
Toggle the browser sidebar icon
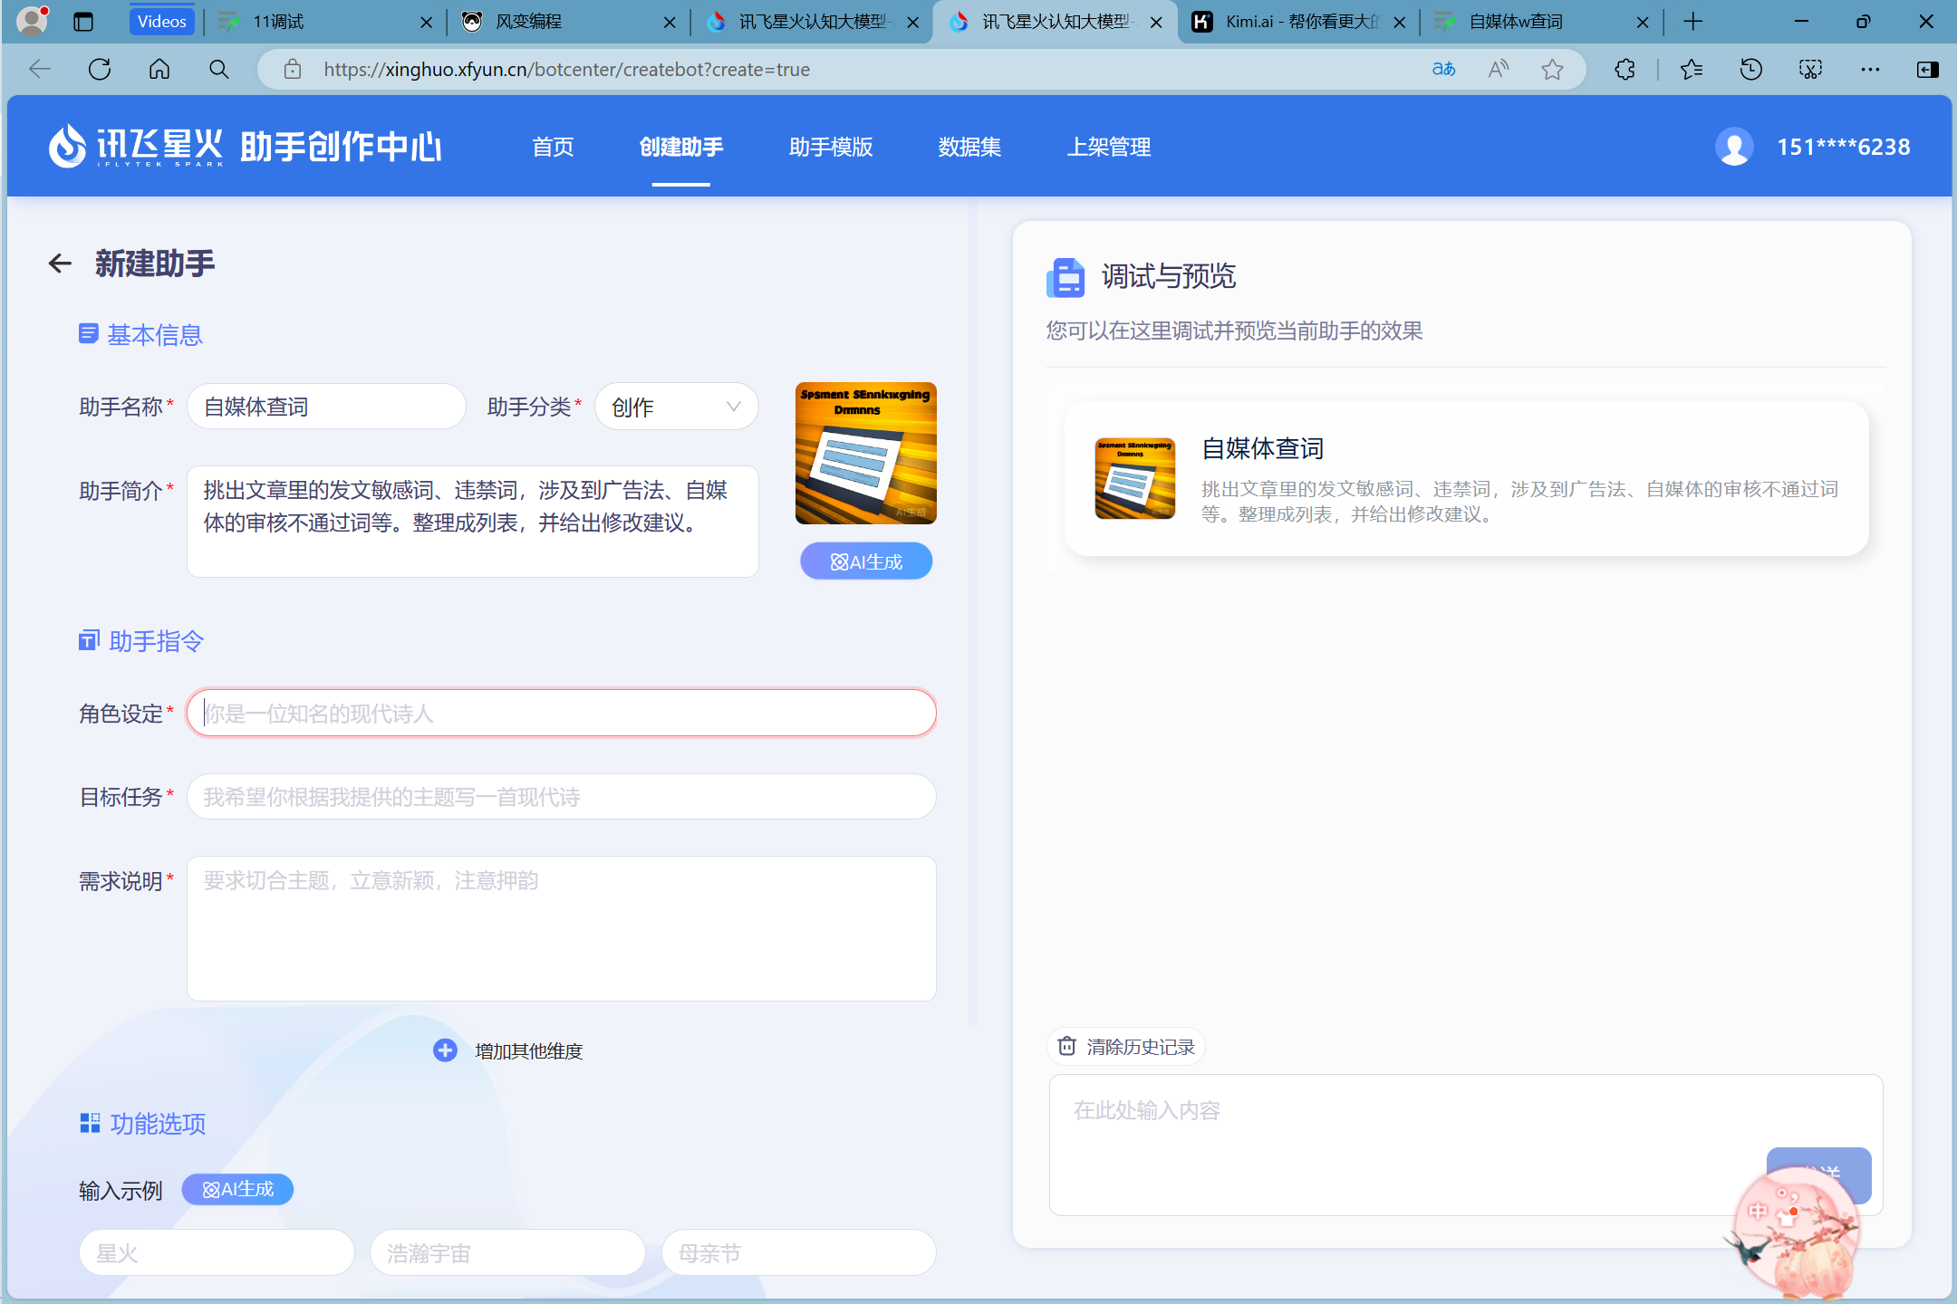coord(1928,70)
